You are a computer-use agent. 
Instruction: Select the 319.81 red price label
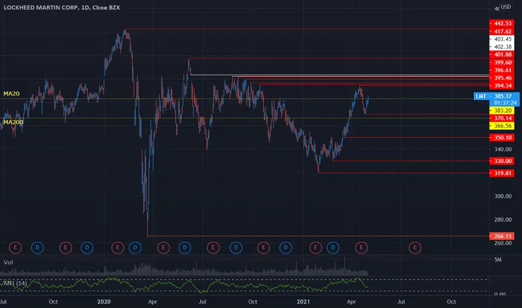(x=502, y=173)
